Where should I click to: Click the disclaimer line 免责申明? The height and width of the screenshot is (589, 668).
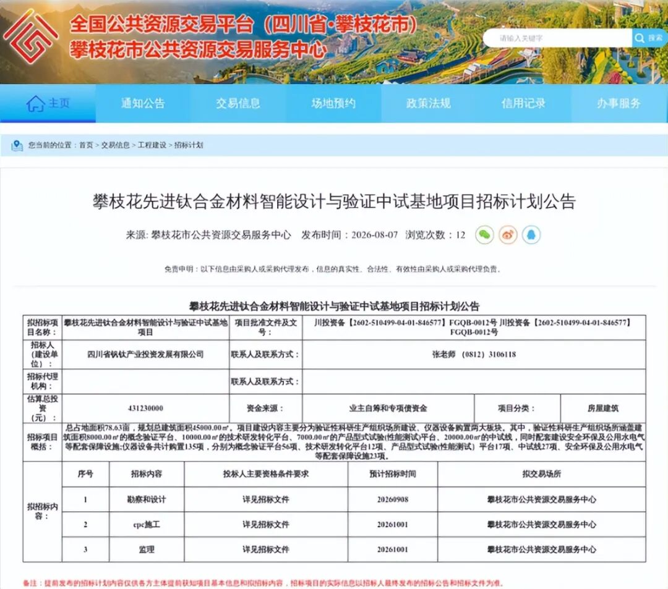click(x=332, y=269)
